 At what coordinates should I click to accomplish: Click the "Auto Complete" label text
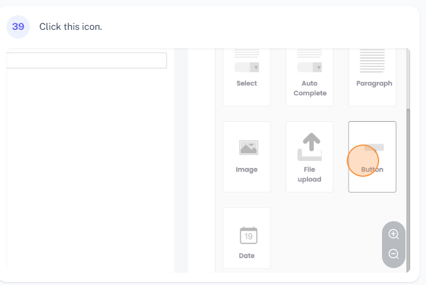coord(310,88)
